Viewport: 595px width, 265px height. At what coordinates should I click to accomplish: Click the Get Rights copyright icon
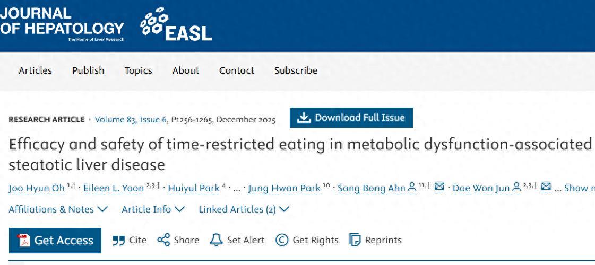pyautogui.click(x=282, y=240)
